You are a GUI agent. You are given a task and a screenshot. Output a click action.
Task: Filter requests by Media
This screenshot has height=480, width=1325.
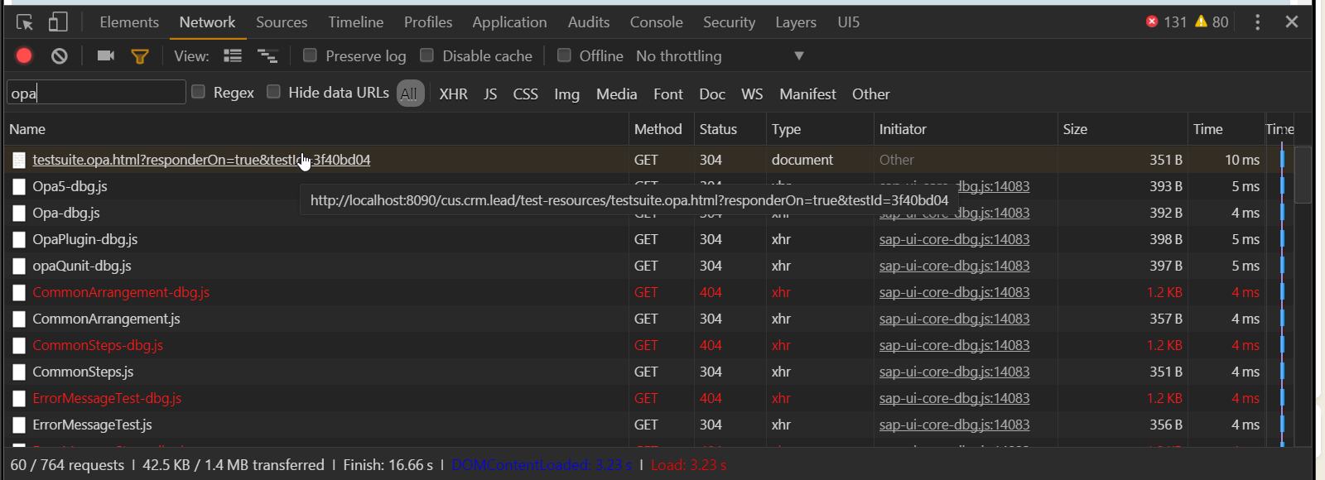616,94
